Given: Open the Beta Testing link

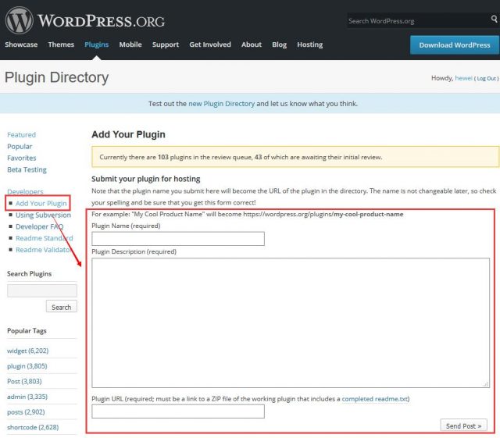Looking at the screenshot, I should coord(27,169).
